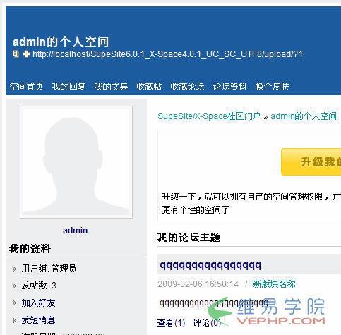
Task: Click 查看(1) under the post
Action: [172, 323]
